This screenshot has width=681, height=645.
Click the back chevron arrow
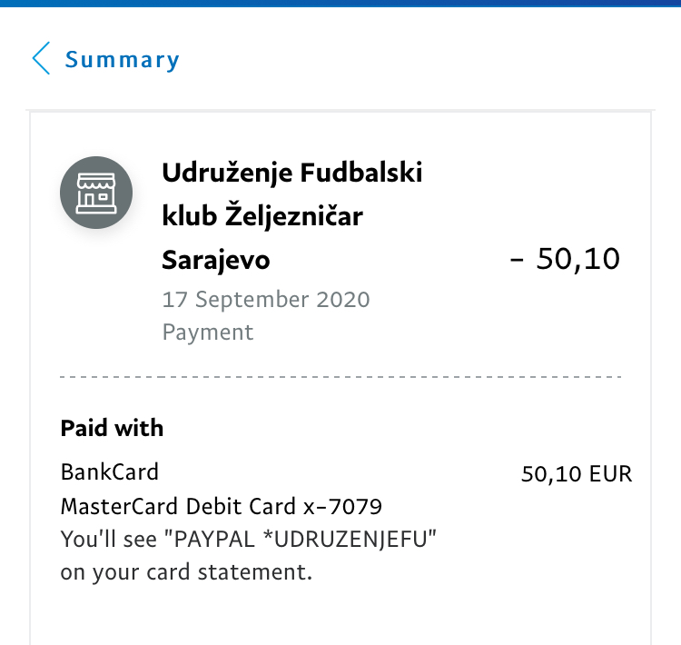point(41,58)
